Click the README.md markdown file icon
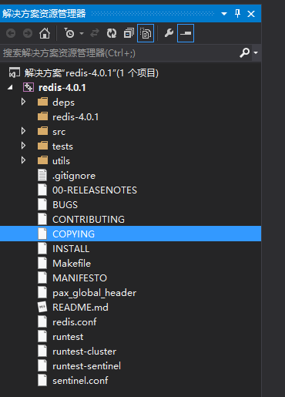The width and height of the screenshot is (285, 397). coord(42,307)
